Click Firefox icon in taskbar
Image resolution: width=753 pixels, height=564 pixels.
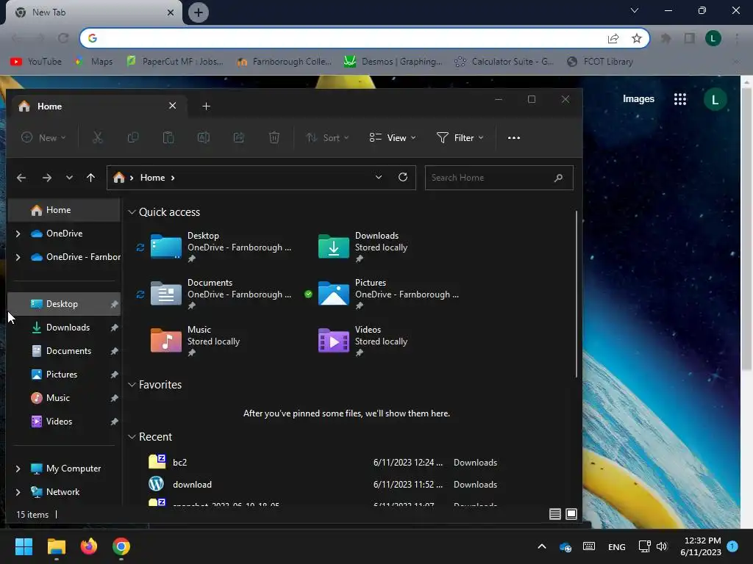click(89, 546)
